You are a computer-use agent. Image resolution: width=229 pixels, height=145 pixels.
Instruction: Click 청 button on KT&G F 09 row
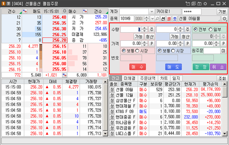coord(112,112)
